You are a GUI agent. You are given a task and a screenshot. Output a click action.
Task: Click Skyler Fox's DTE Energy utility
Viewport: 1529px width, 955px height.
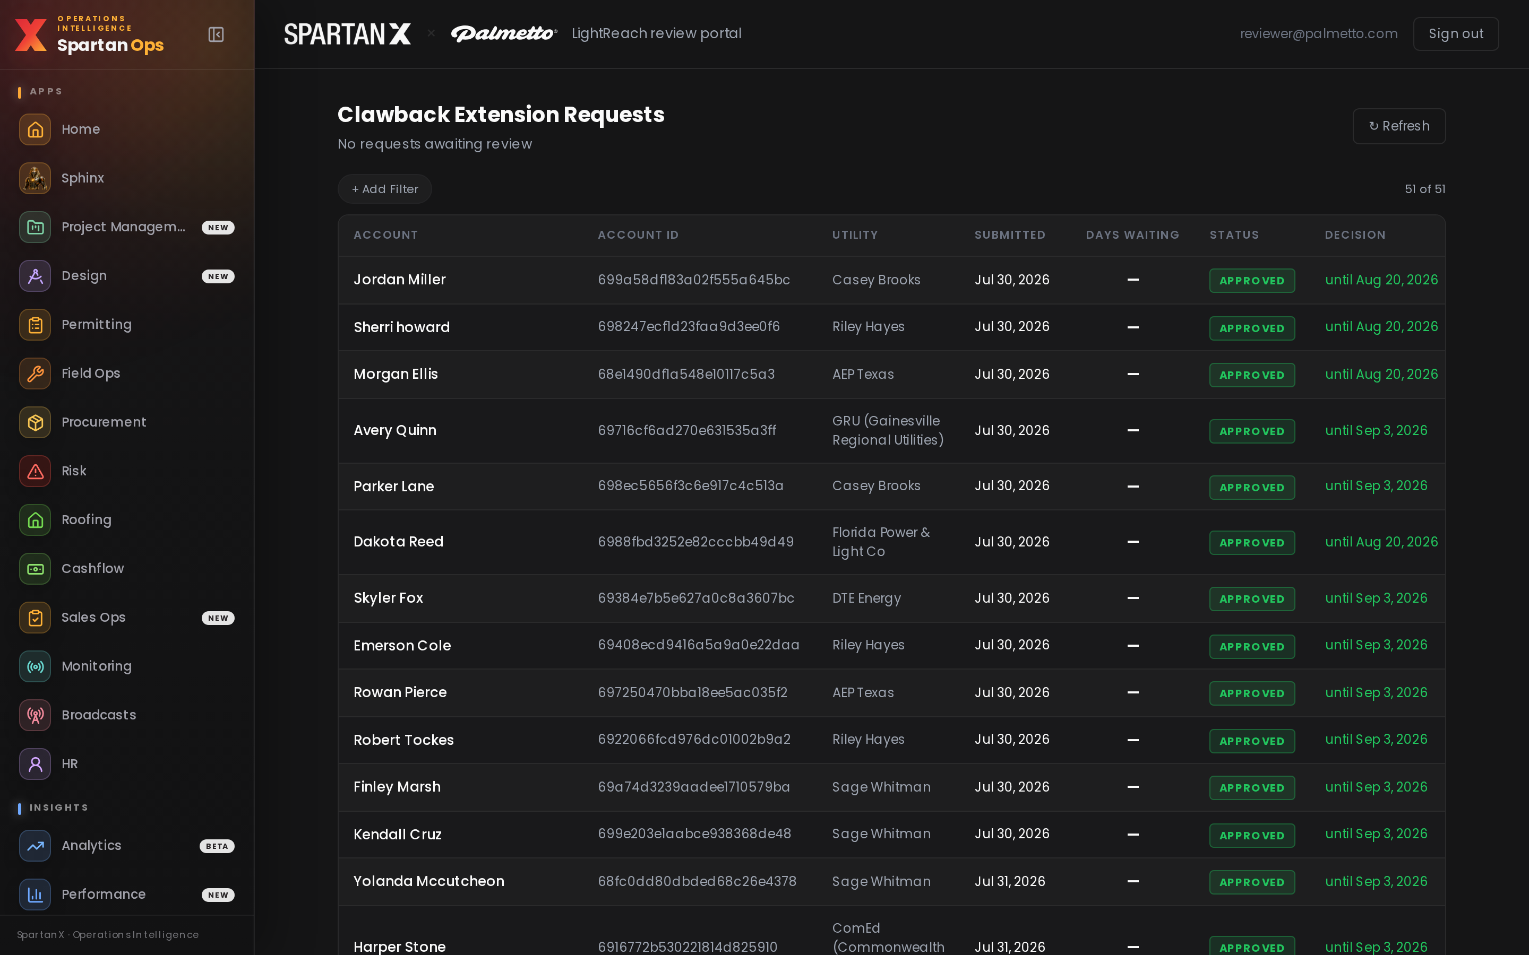coord(866,598)
